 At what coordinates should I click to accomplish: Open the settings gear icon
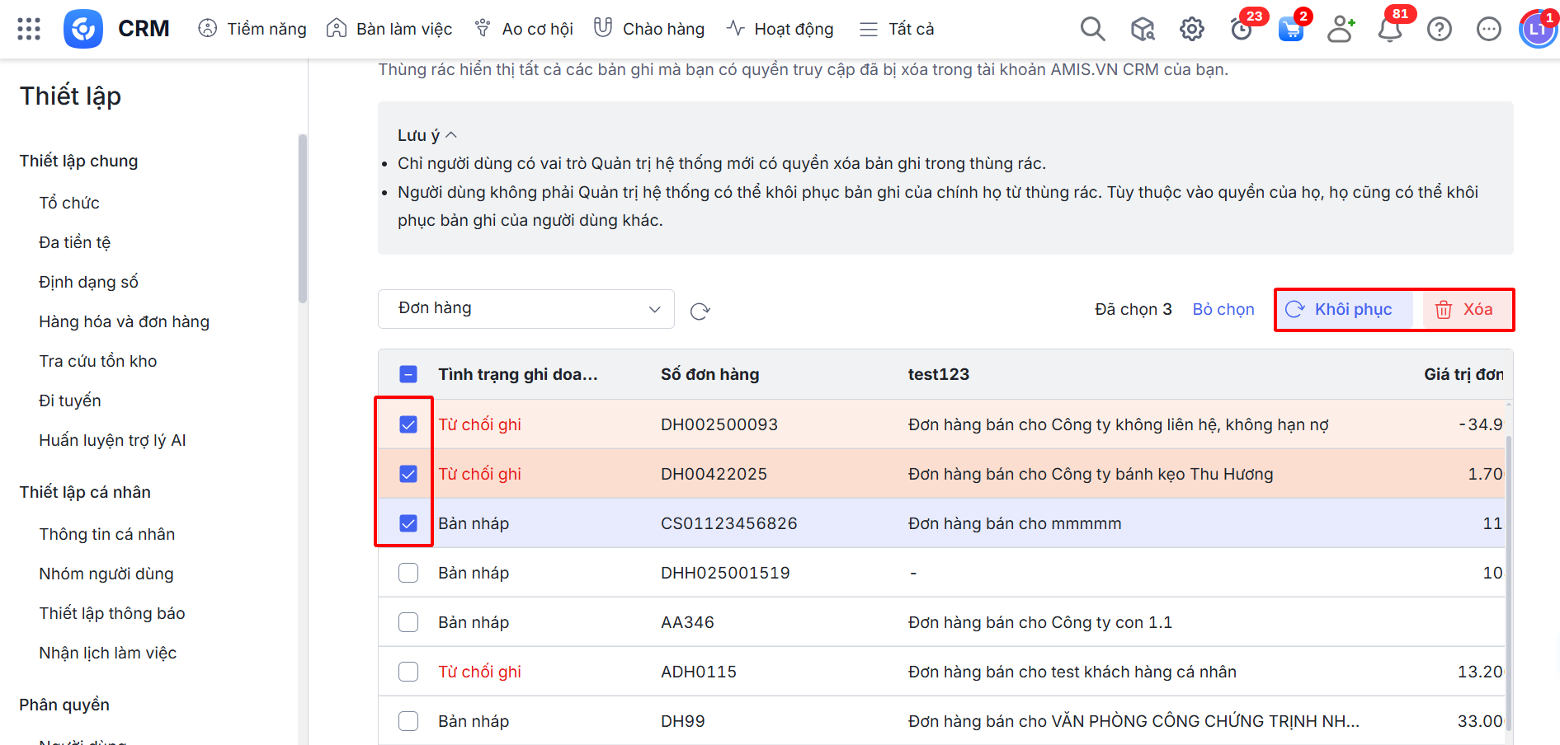tap(1191, 30)
